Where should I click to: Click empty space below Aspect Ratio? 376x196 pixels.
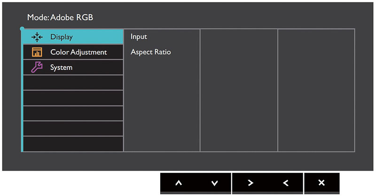click(162, 103)
